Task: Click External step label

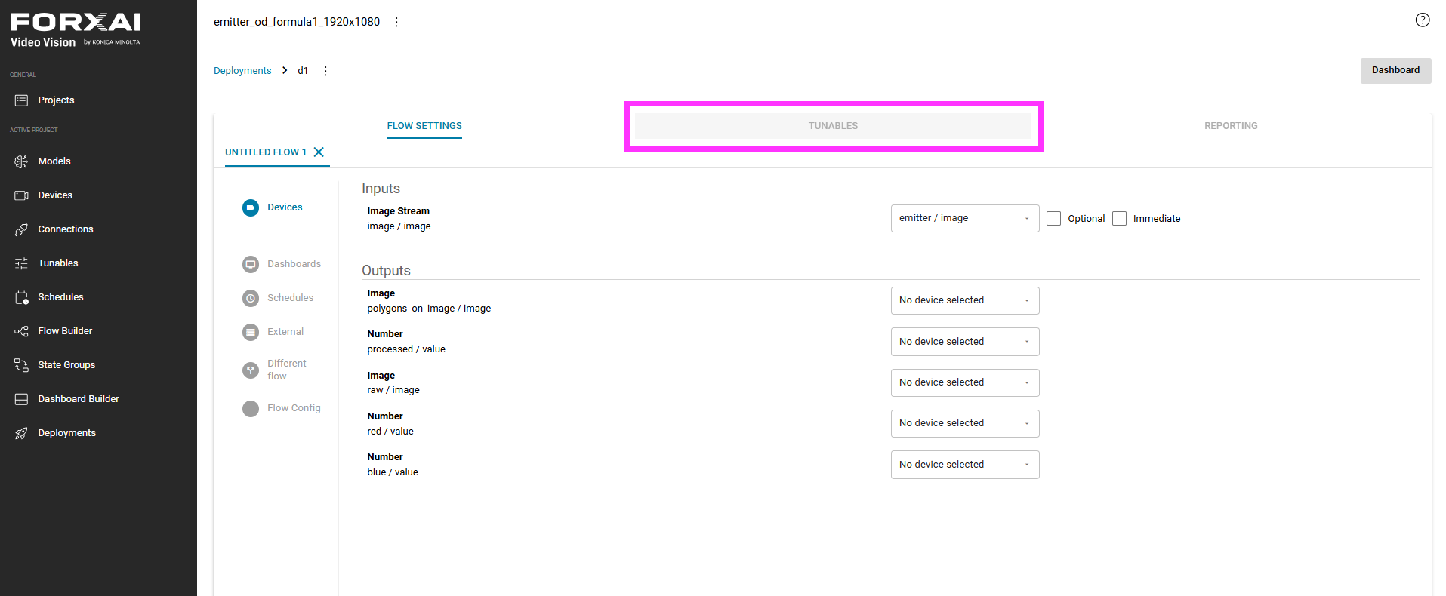Action: (285, 332)
